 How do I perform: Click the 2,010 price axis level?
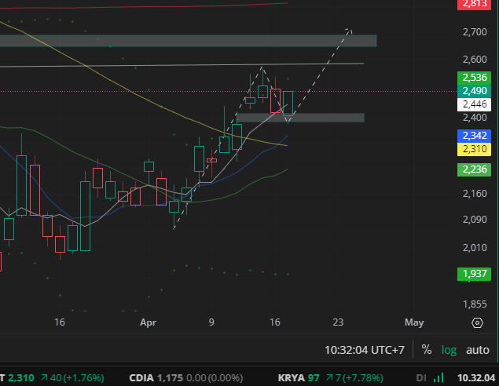[475, 247]
